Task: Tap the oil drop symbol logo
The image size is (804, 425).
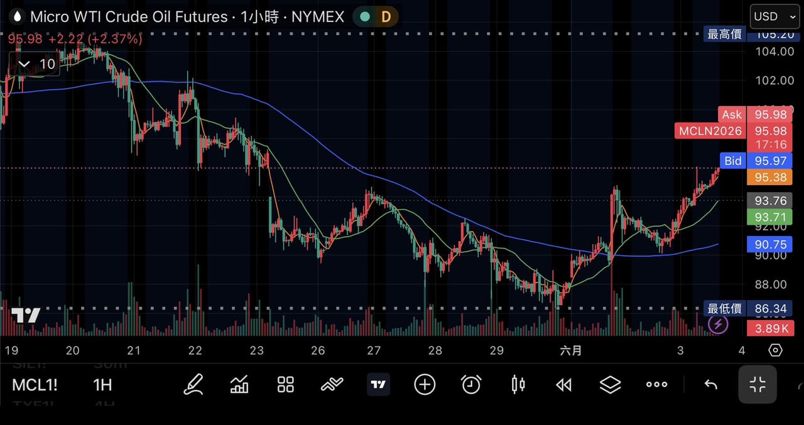Action: (x=16, y=17)
